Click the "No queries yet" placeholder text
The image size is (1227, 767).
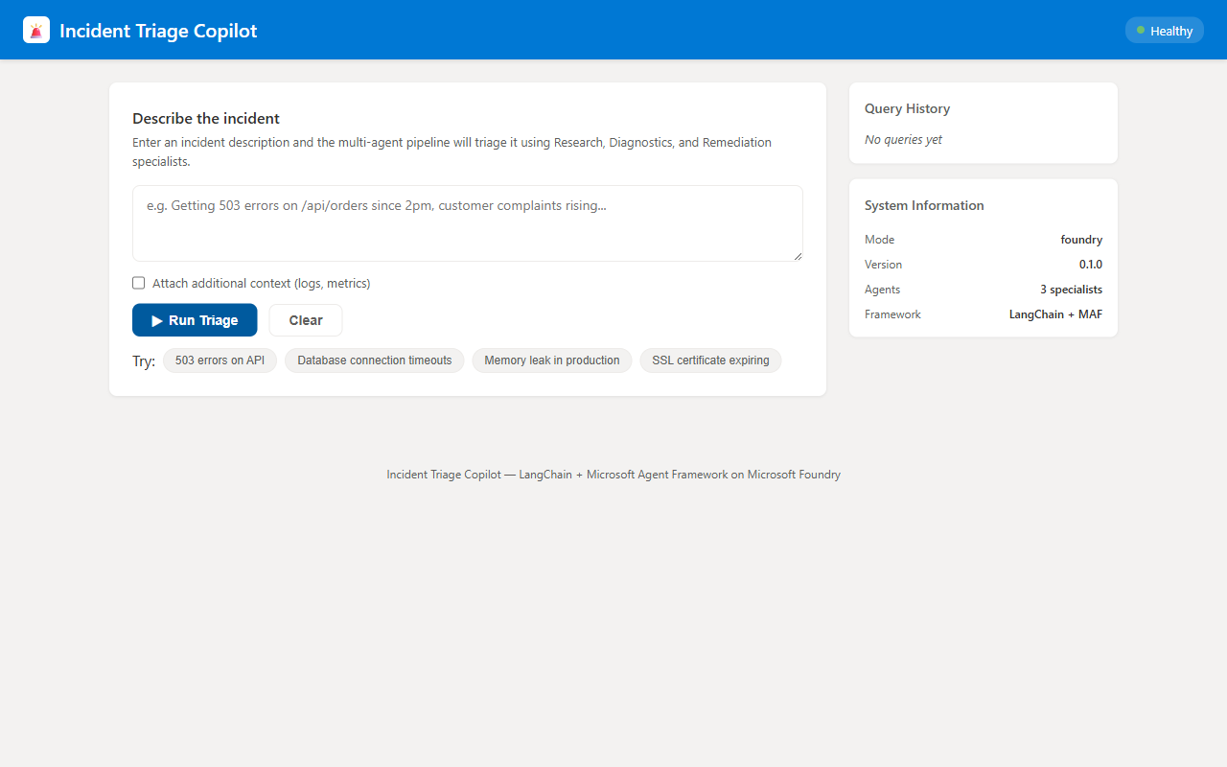pos(902,139)
